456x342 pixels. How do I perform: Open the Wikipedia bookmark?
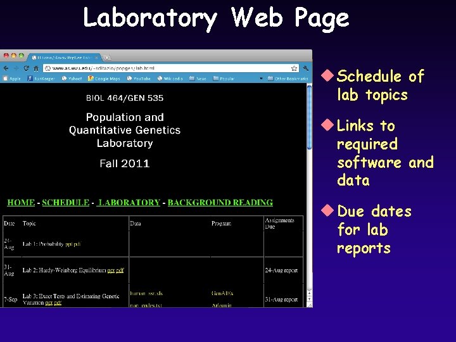tap(170, 79)
